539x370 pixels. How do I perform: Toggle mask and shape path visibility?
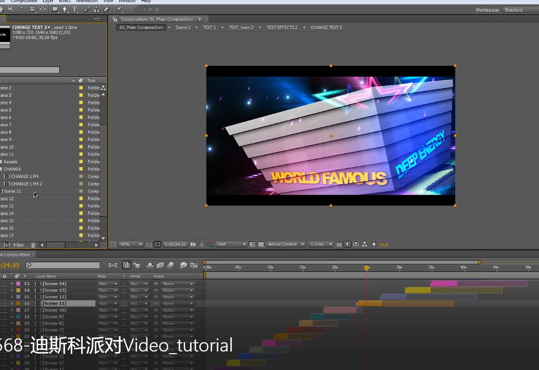157,244
